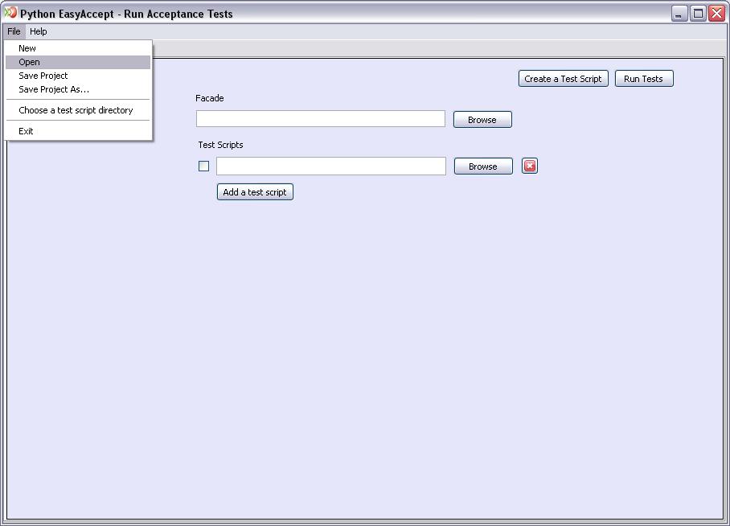
Task: Remove the test script with red X icon
Action: [529, 166]
